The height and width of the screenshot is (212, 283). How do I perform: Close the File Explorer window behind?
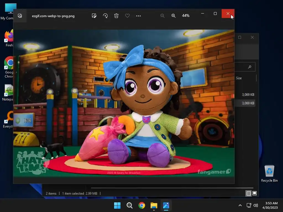[x=252, y=37]
